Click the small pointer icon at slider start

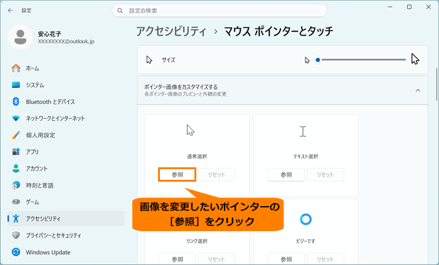[x=307, y=60]
